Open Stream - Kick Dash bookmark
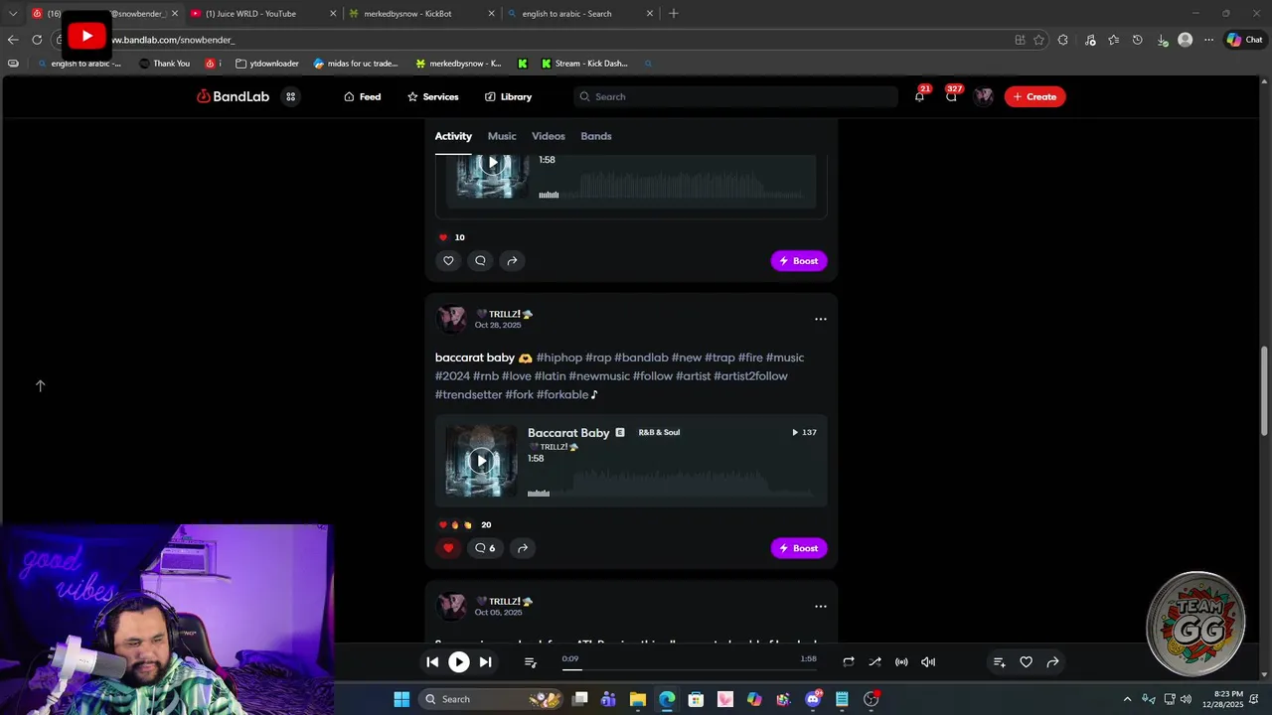1272x715 pixels. coord(584,64)
